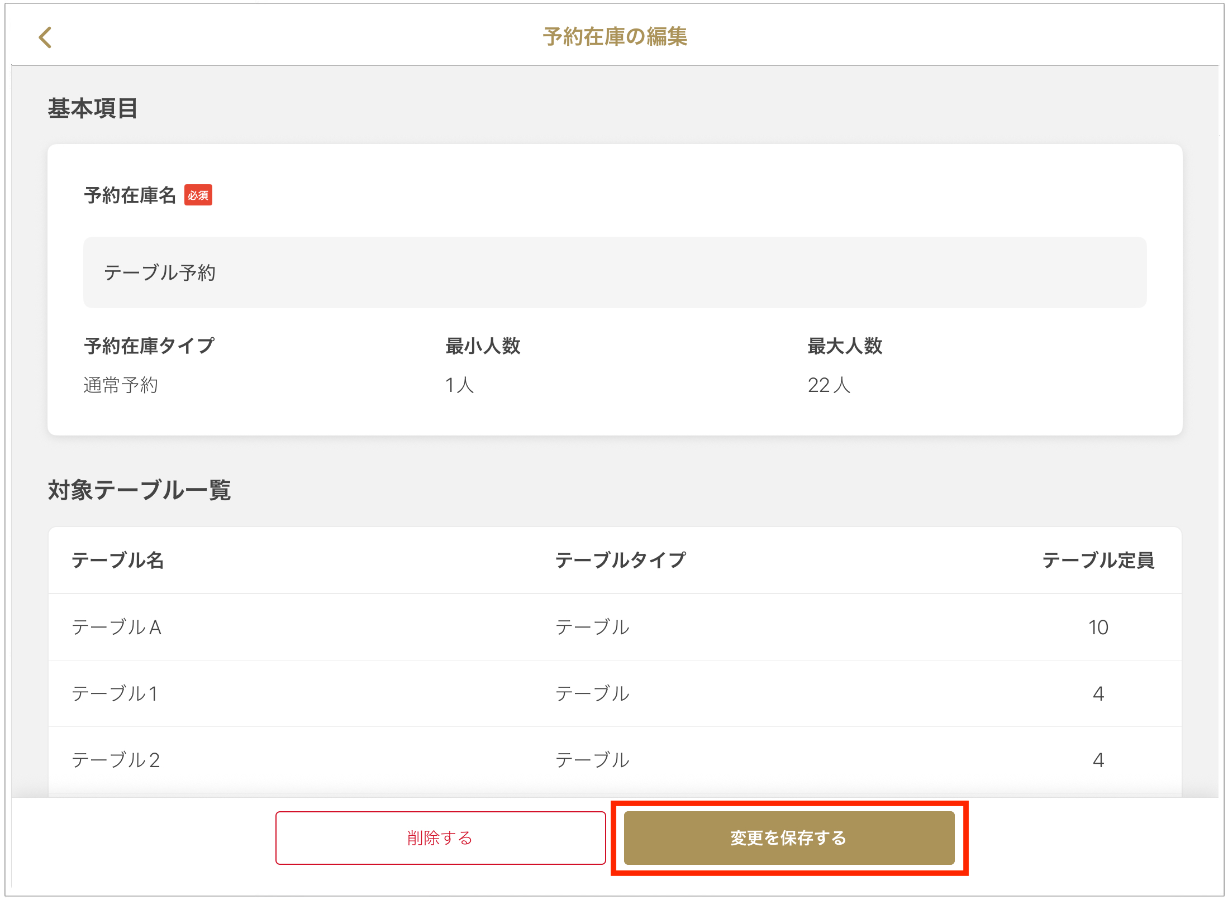Click the 通常予約 type value

121,385
